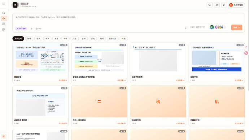Select the orange graduation cap sidebar icon

4,18
